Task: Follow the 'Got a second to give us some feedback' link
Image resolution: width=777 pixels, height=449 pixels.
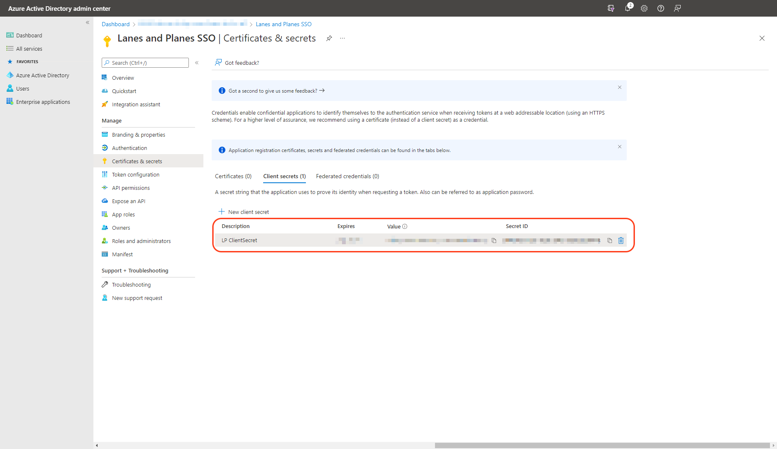Action: [x=276, y=91]
